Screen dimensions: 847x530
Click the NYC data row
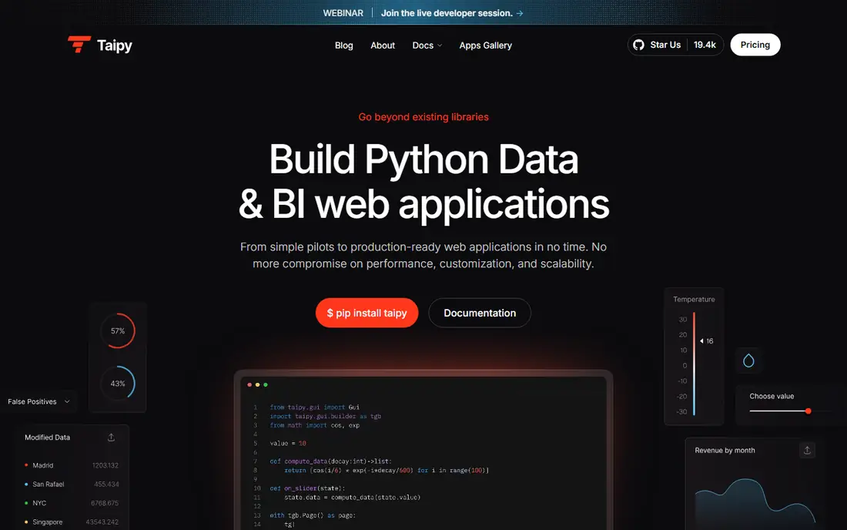coord(72,503)
